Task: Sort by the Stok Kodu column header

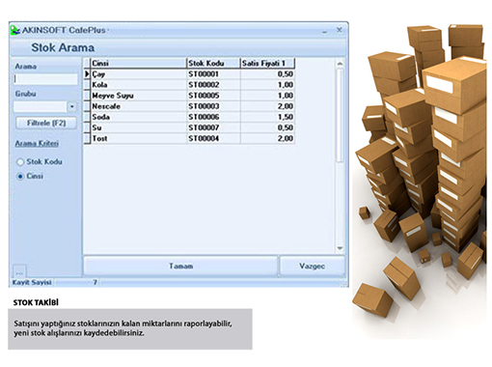Action: tap(213, 63)
